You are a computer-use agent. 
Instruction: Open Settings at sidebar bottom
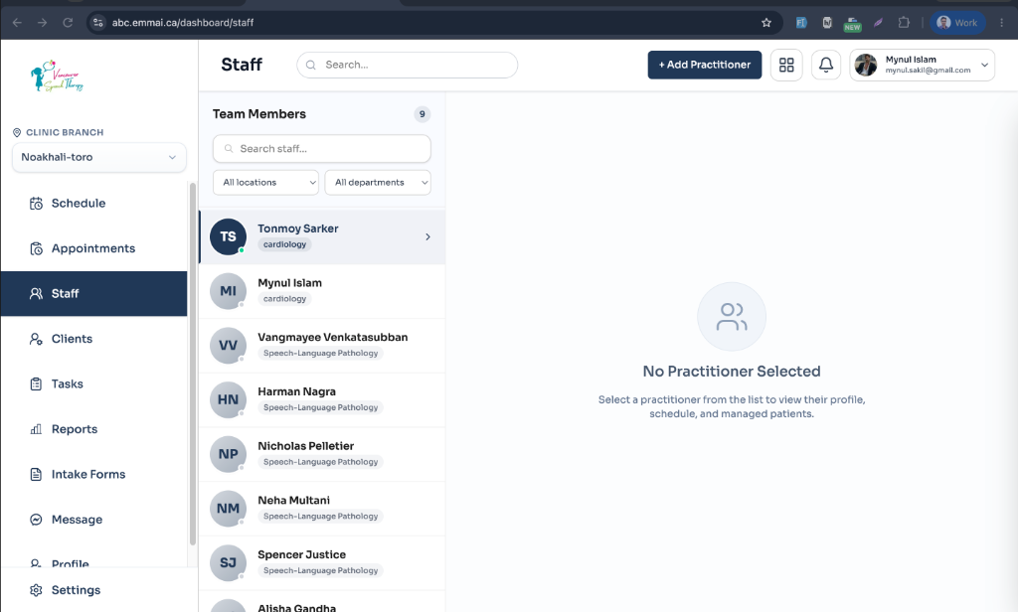[94, 590]
